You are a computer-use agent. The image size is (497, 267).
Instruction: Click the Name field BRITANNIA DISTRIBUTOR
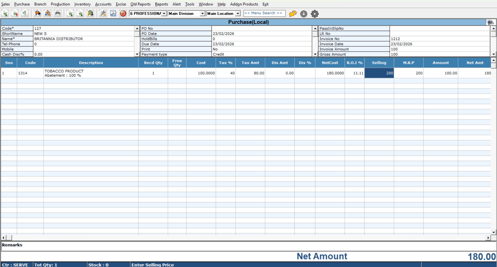pyautogui.click(x=83, y=39)
